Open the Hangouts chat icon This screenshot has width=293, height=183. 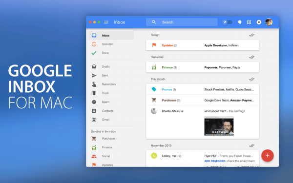[x=240, y=22]
